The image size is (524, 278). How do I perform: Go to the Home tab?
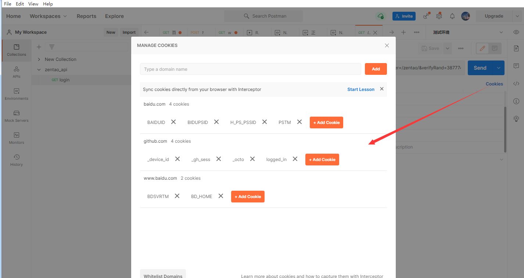coord(14,16)
